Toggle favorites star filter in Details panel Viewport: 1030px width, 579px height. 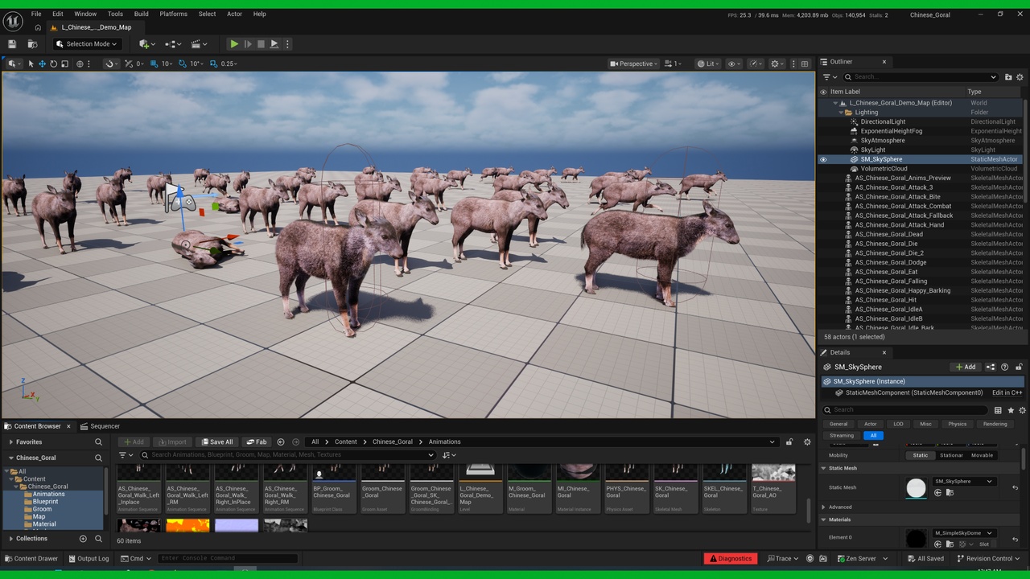pyautogui.click(x=1011, y=410)
